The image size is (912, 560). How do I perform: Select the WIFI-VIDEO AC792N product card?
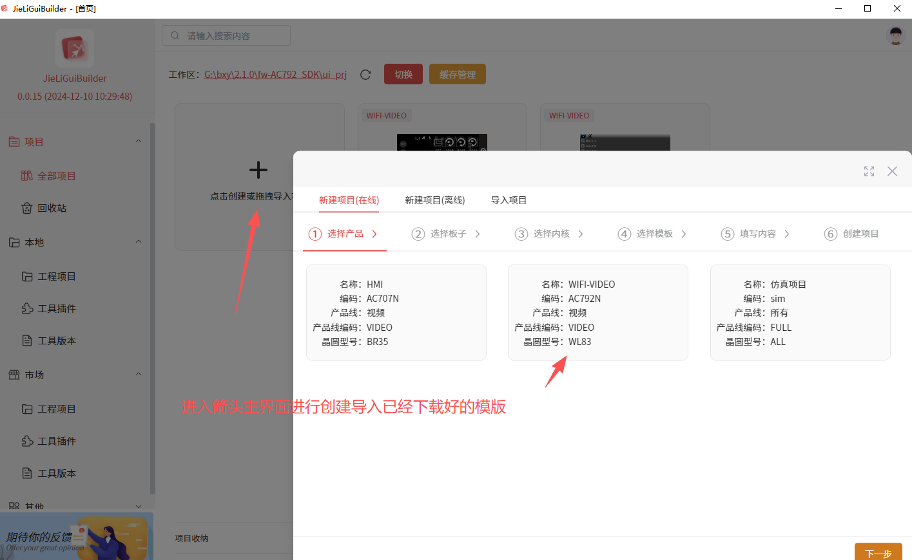pyautogui.click(x=598, y=313)
